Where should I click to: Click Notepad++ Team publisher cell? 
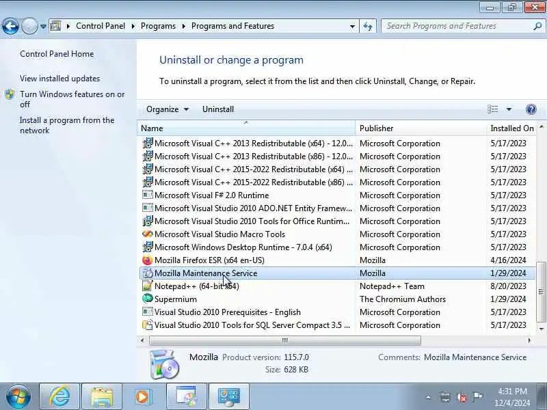392,286
